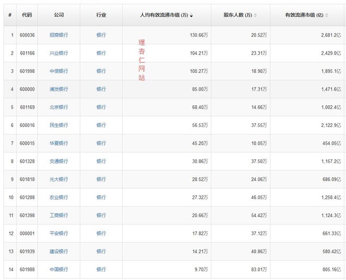The image size is (346, 280).
Task: Open the 交通银行 company link
Action: 59,161
